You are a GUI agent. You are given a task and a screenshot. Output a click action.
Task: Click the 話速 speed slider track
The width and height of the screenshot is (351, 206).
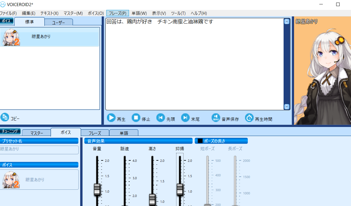click(x=125, y=180)
